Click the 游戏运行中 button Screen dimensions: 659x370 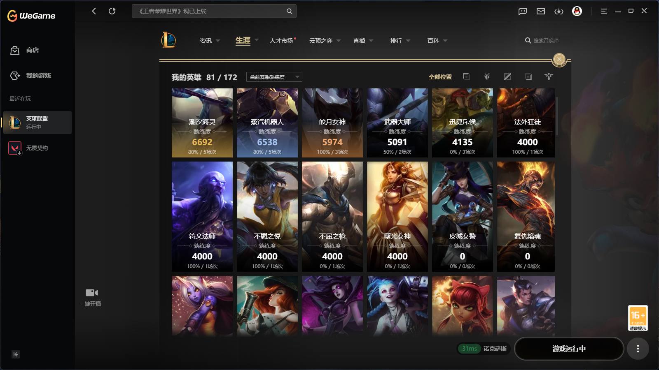point(569,349)
